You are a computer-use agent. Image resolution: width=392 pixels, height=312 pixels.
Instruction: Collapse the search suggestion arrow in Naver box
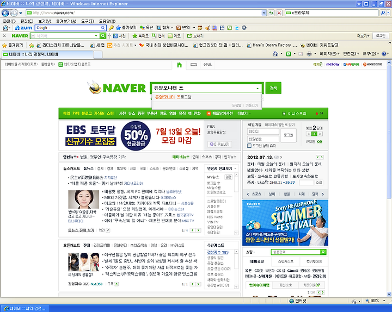[258, 89]
